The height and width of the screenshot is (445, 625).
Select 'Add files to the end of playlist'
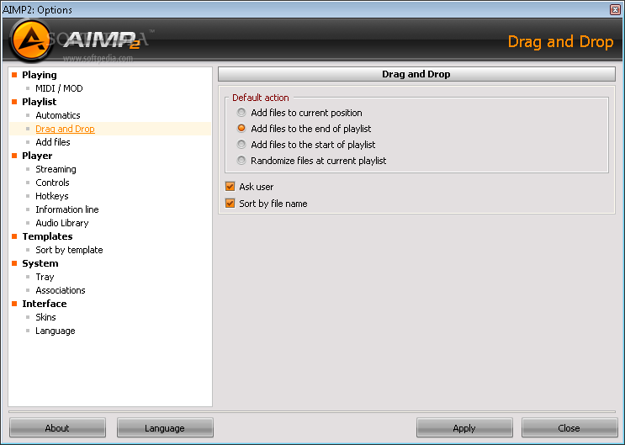pos(241,129)
